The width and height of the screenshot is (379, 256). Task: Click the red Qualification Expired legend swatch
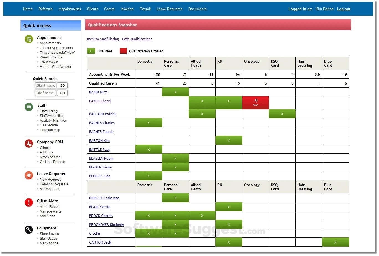tap(123, 51)
